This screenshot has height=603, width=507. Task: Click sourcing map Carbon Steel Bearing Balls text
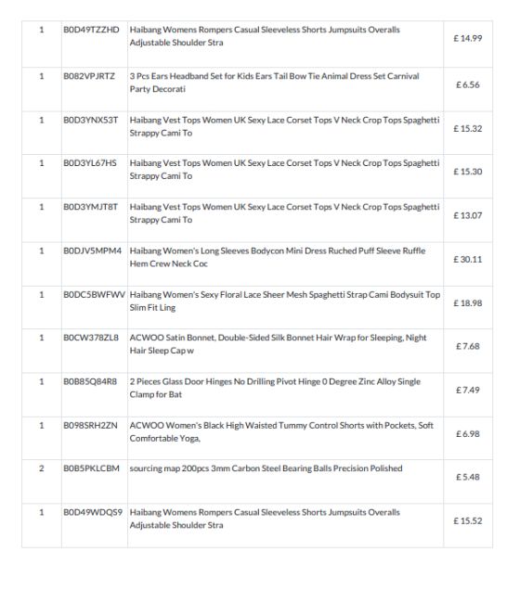point(266,468)
